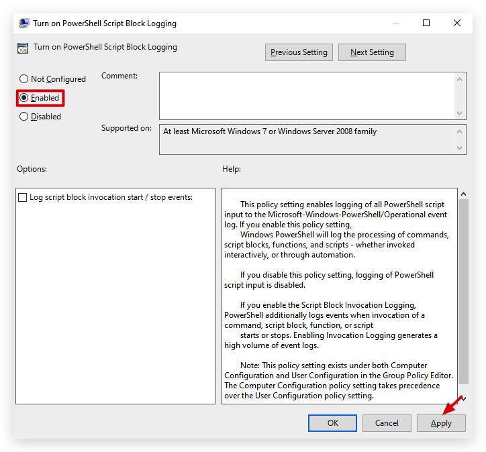Click the policy setting icon beside the heading
The width and height of the screenshot is (486, 452).
[x=23, y=48]
